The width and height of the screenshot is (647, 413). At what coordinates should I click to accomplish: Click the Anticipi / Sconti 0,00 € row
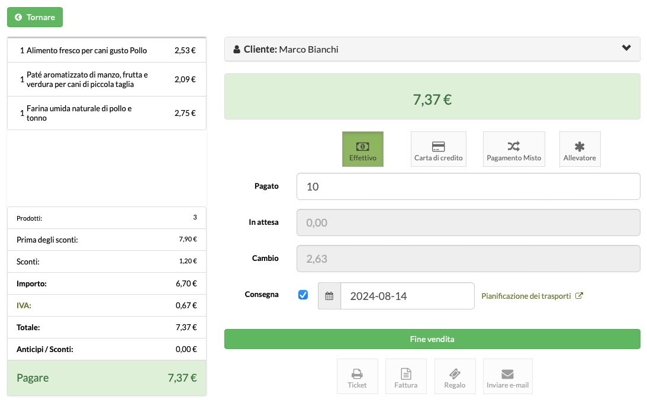pos(107,349)
